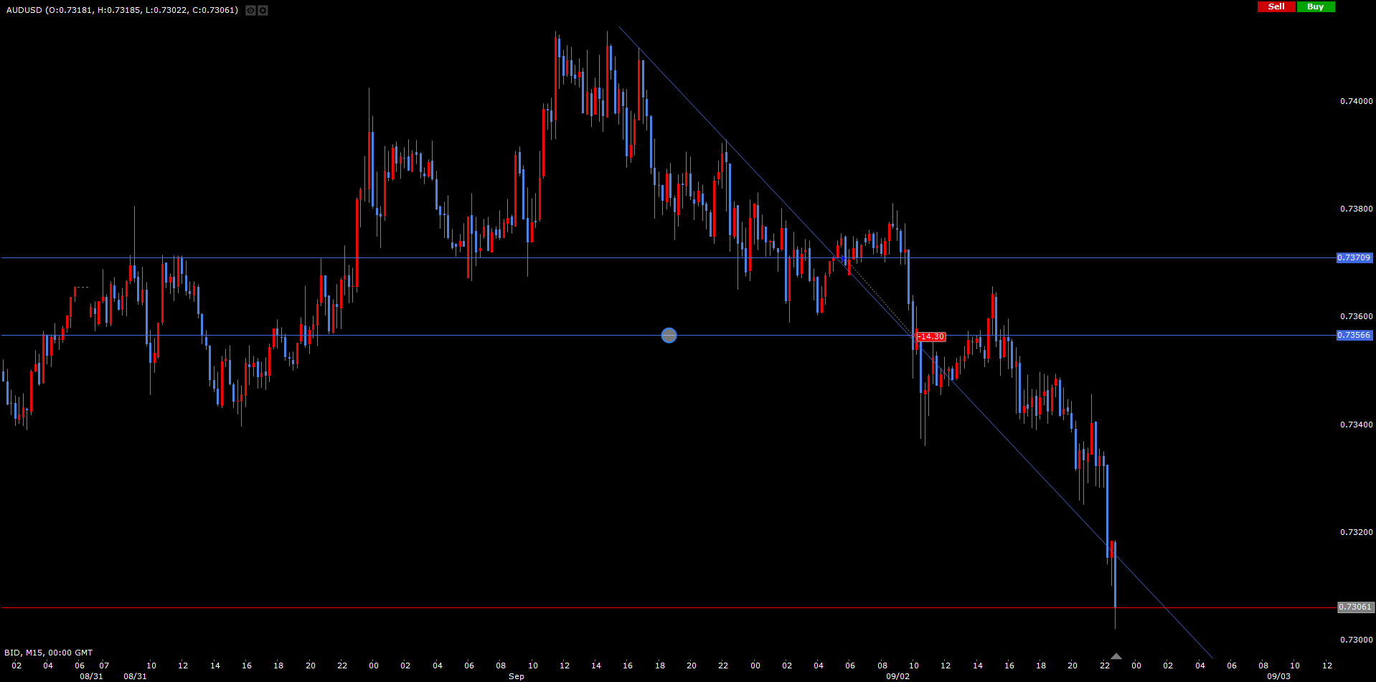Click the AUDUSD symbol OHLC title

tap(122, 10)
